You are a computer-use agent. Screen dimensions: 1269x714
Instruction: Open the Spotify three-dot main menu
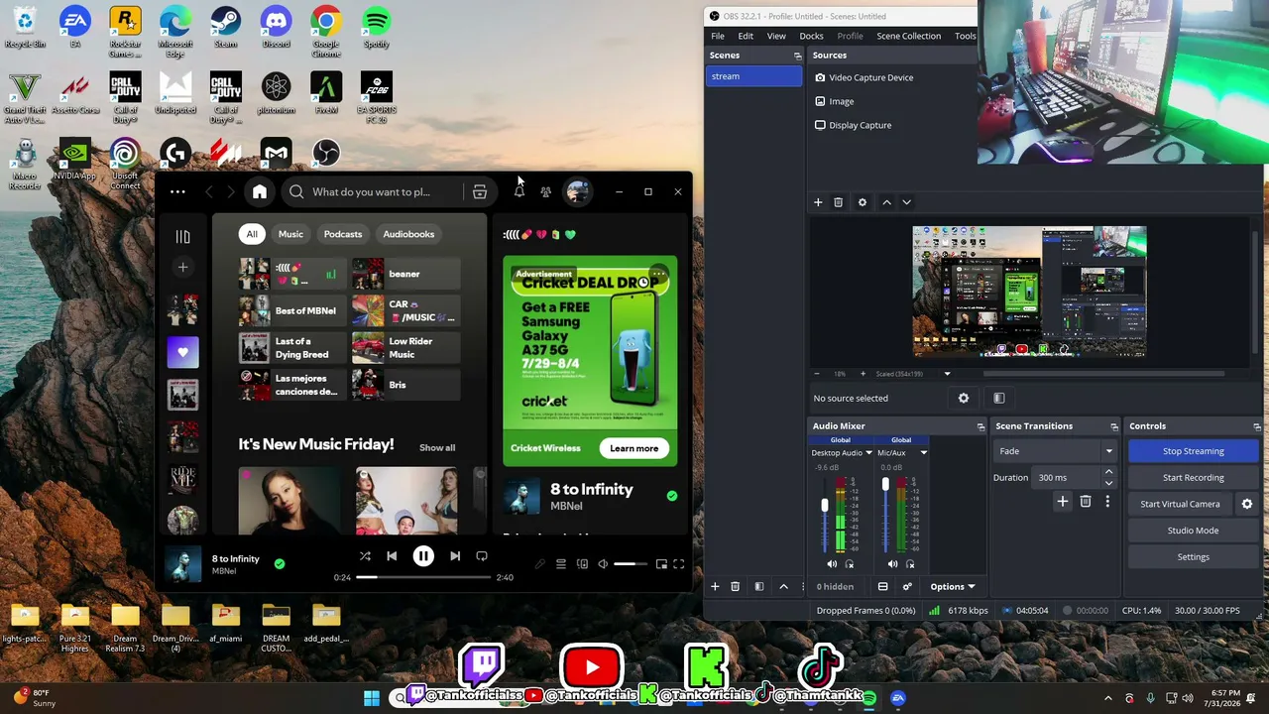click(177, 191)
